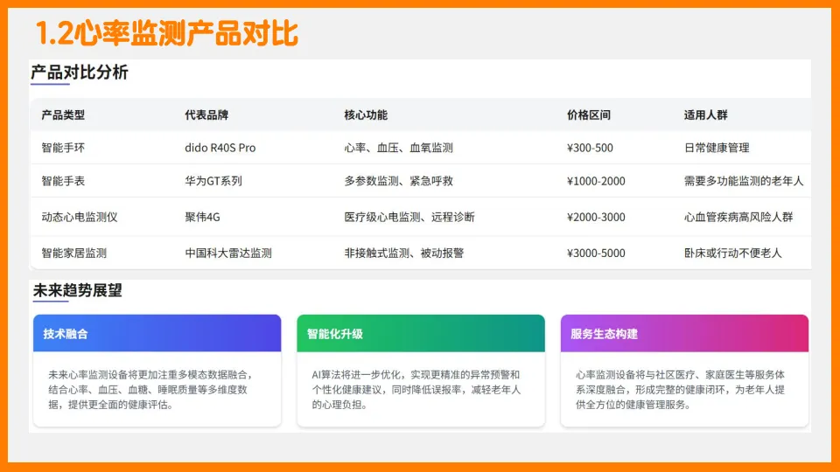Select the 智能家居监测 cell
This screenshot has height=472, width=840.
pos(73,253)
